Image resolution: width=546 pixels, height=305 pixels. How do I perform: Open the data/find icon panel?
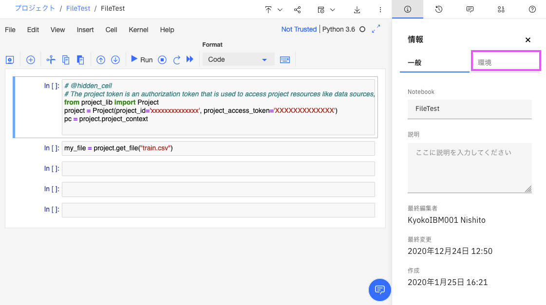[x=501, y=9]
